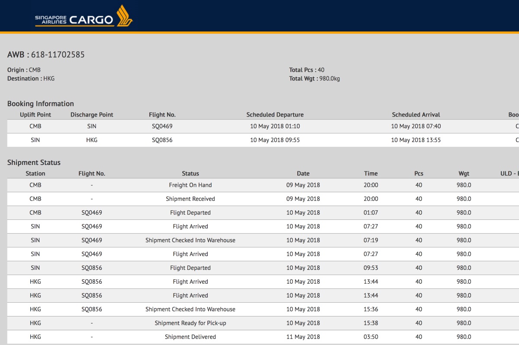Click the Uplift Point column header
Screen dimensions: 519x345
(35, 115)
